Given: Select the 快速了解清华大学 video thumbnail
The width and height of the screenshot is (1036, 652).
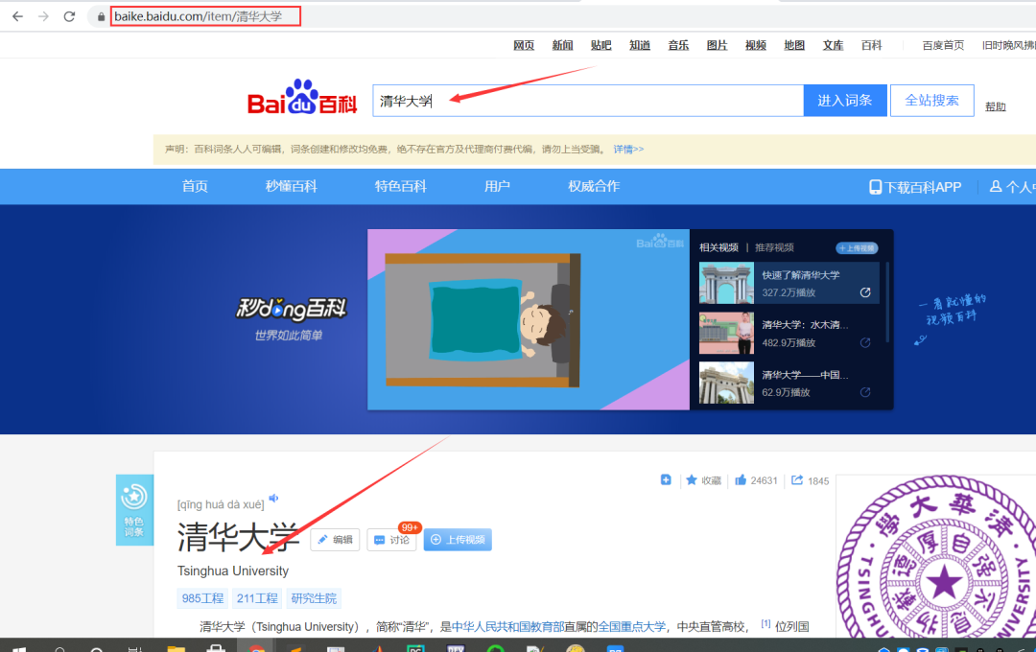Looking at the screenshot, I should (726, 283).
